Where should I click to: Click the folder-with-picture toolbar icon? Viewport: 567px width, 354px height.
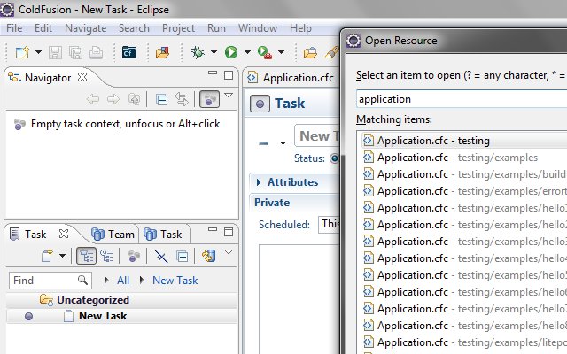click(162, 53)
